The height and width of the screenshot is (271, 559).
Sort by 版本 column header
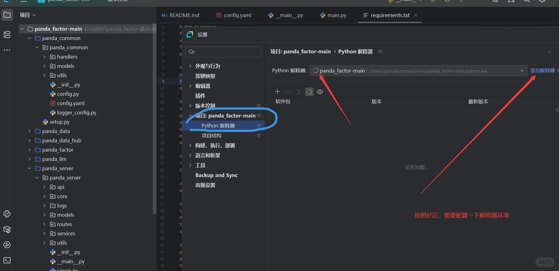(x=417, y=101)
